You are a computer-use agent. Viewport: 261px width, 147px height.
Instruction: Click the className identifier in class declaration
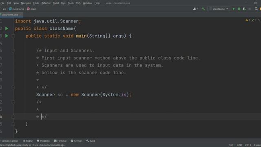pos(62,29)
